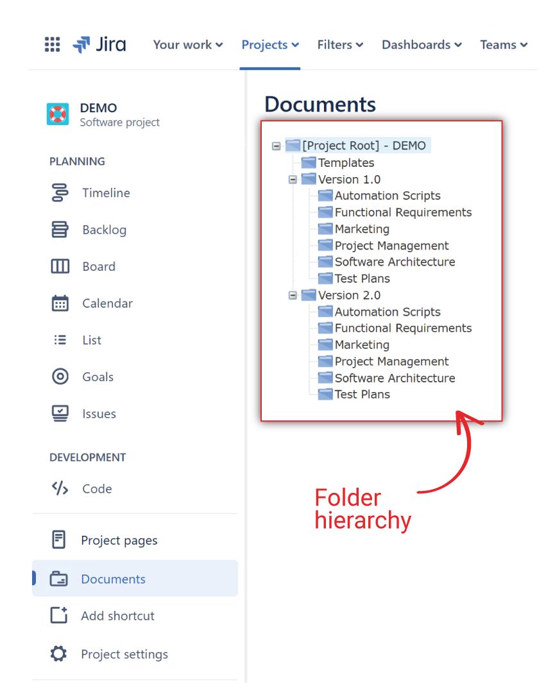Viewport: 546px width, 693px height.
Task: Open Project settings
Action: (x=124, y=654)
